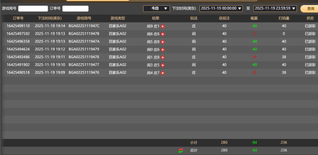Play the replay for result 闲6 庄6

click(x=163, y=34)
